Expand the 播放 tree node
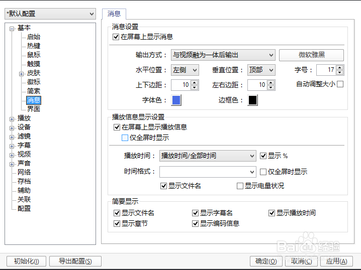Viewport: 361px width, 270px height. point(12,119)
